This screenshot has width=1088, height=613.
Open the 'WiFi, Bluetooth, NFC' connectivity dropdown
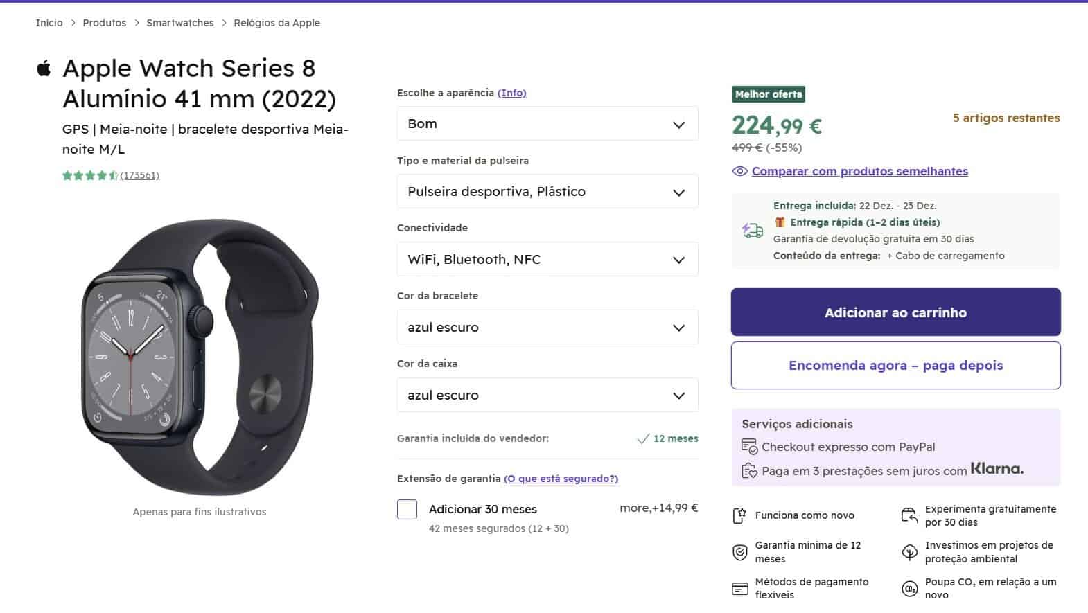pyautogui.click(x=547, y=260)
